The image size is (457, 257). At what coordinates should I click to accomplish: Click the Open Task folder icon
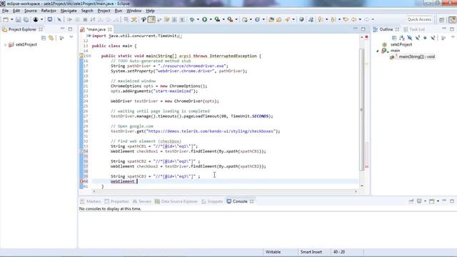point(279,19)
